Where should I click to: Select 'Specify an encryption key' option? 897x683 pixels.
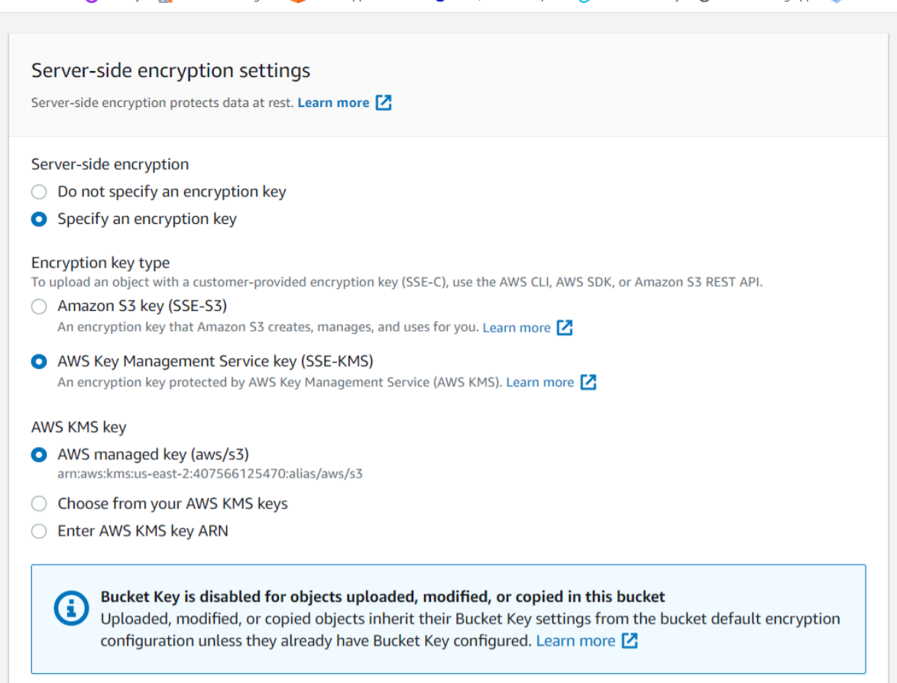pos(39,219)
